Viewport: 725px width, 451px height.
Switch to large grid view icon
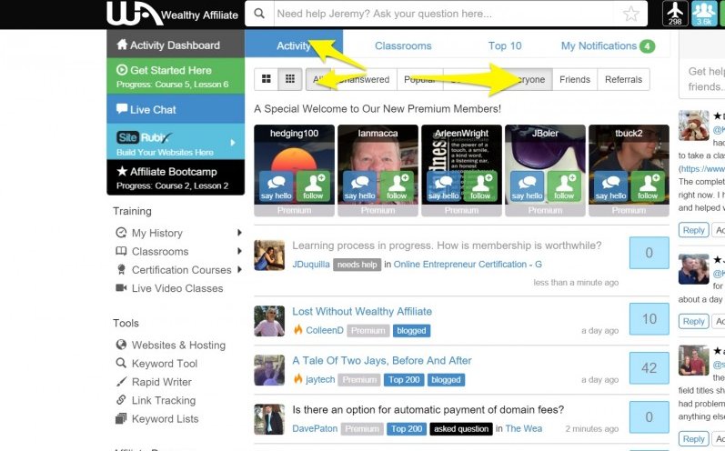point(267,79)
